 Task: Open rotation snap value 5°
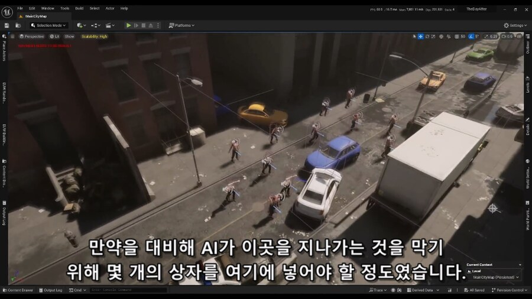click(476, 36)
